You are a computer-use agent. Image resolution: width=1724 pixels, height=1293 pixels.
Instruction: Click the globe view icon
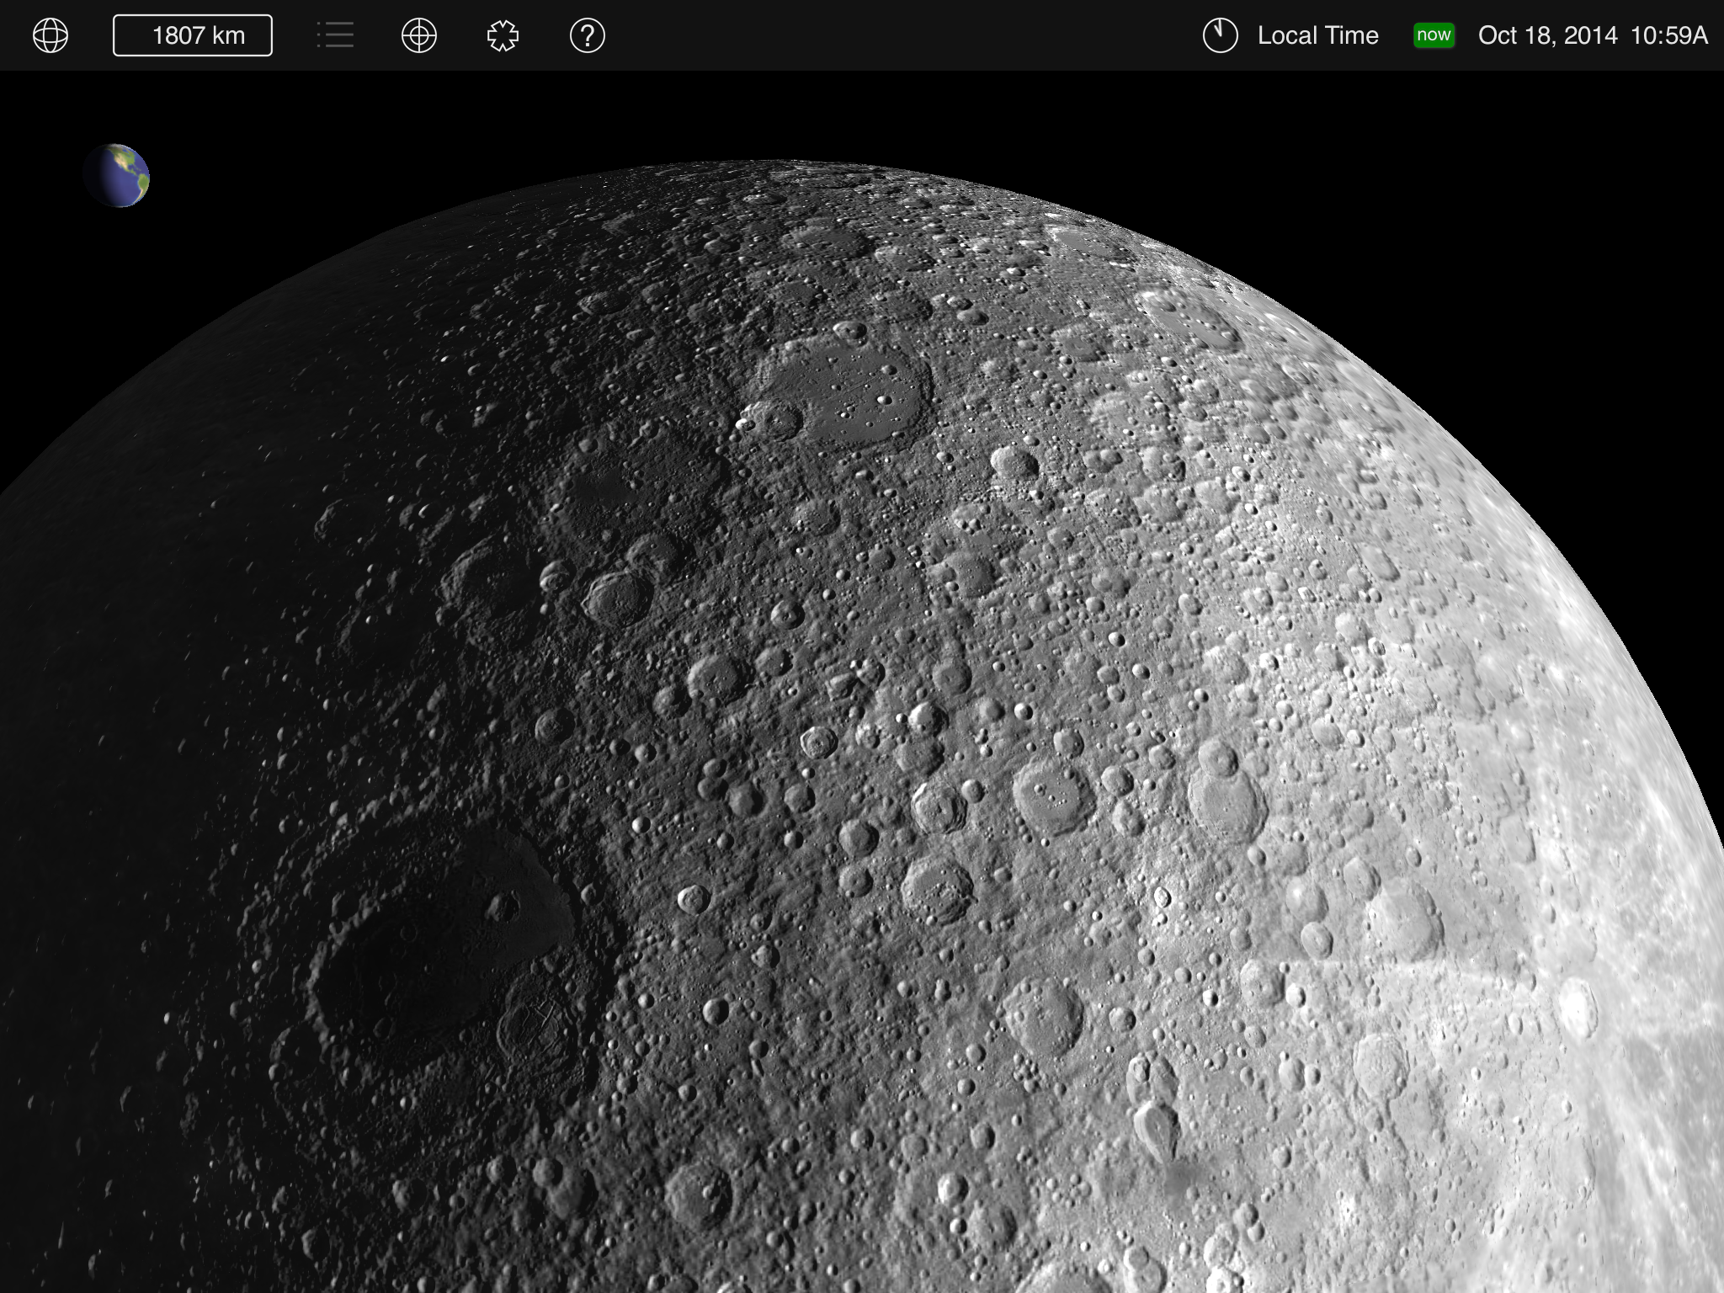51,35
